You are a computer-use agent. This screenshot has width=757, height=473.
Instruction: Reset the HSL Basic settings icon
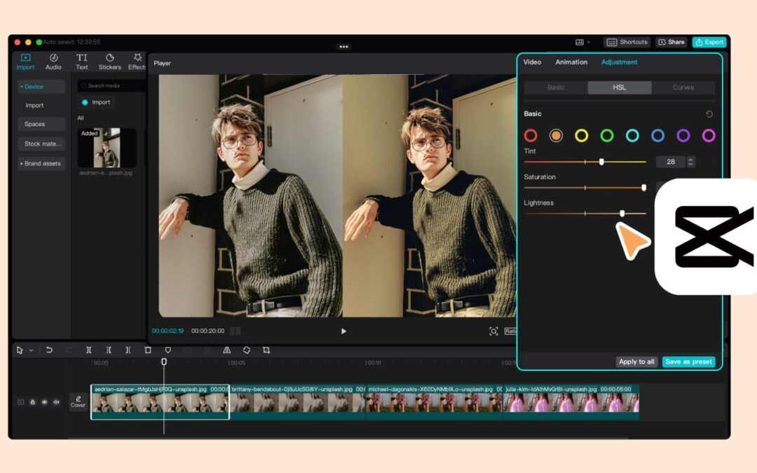(709, 114)
